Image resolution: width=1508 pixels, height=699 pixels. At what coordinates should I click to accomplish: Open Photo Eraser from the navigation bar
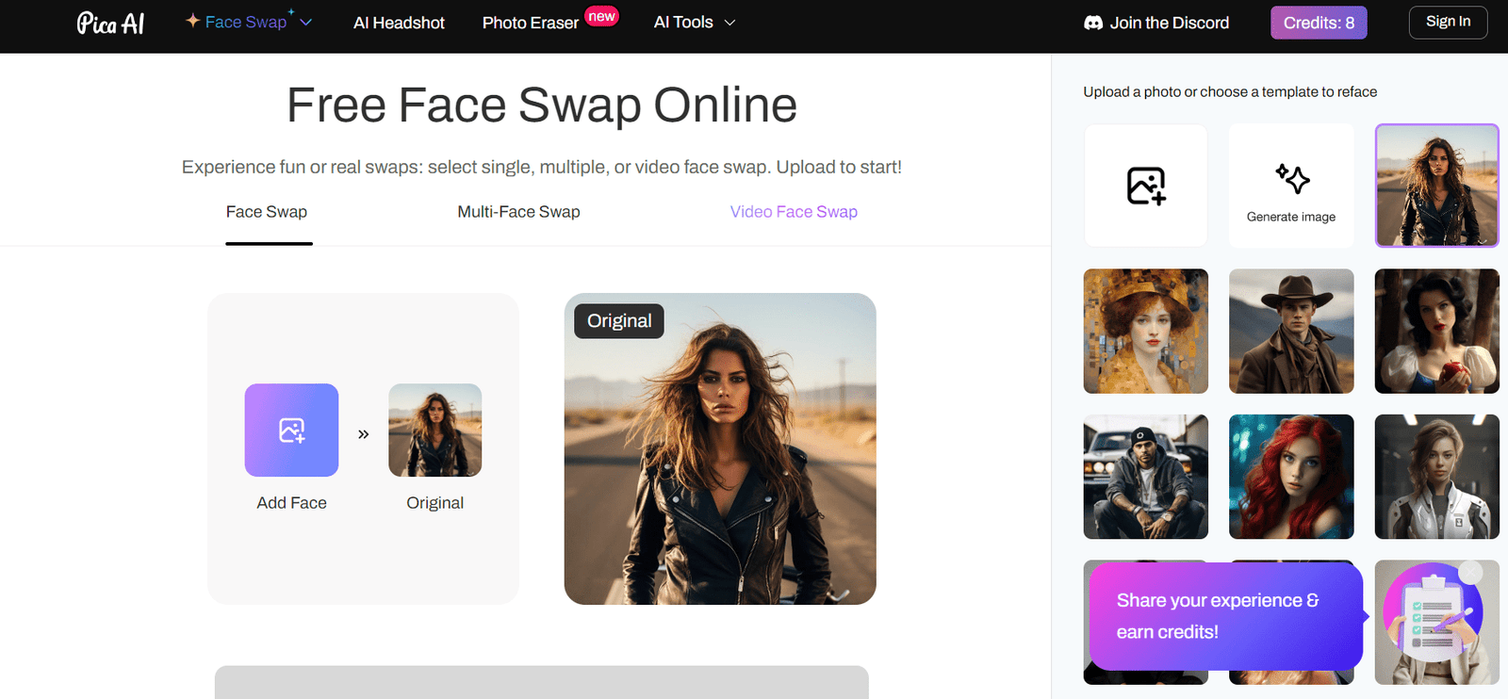pyautogui.click(x=531, y=23)
